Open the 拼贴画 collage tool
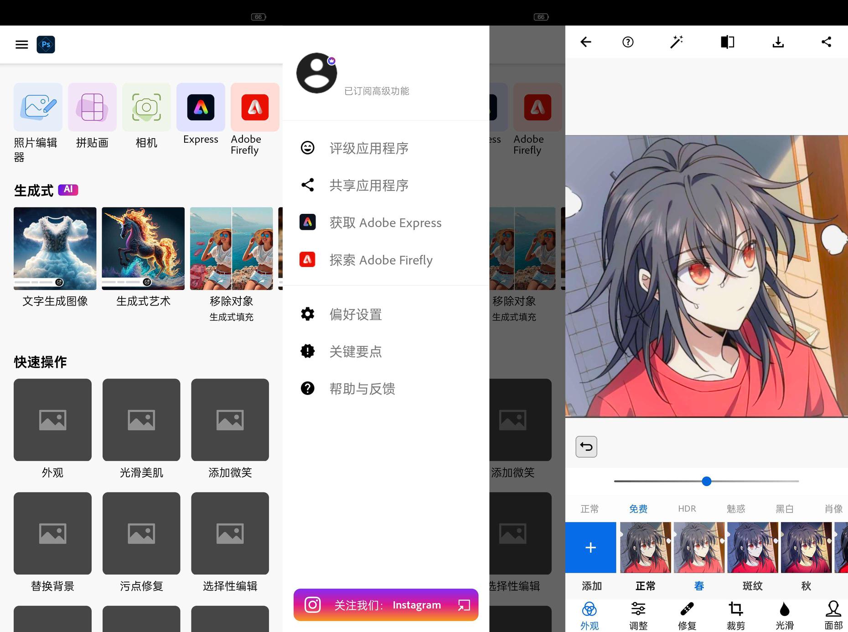The height and width of the screenshot is (632, 848). [92, 116]
